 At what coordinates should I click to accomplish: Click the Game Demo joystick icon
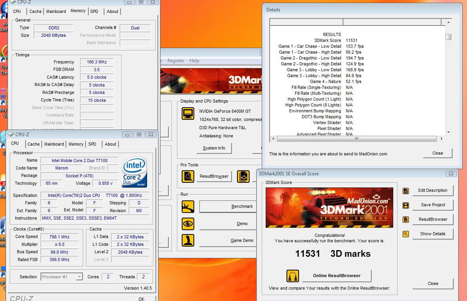coord(188,240)
